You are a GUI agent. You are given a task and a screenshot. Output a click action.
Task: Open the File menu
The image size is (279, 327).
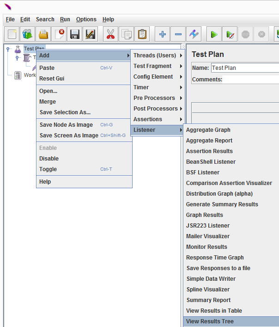click(x=10, y=19)
